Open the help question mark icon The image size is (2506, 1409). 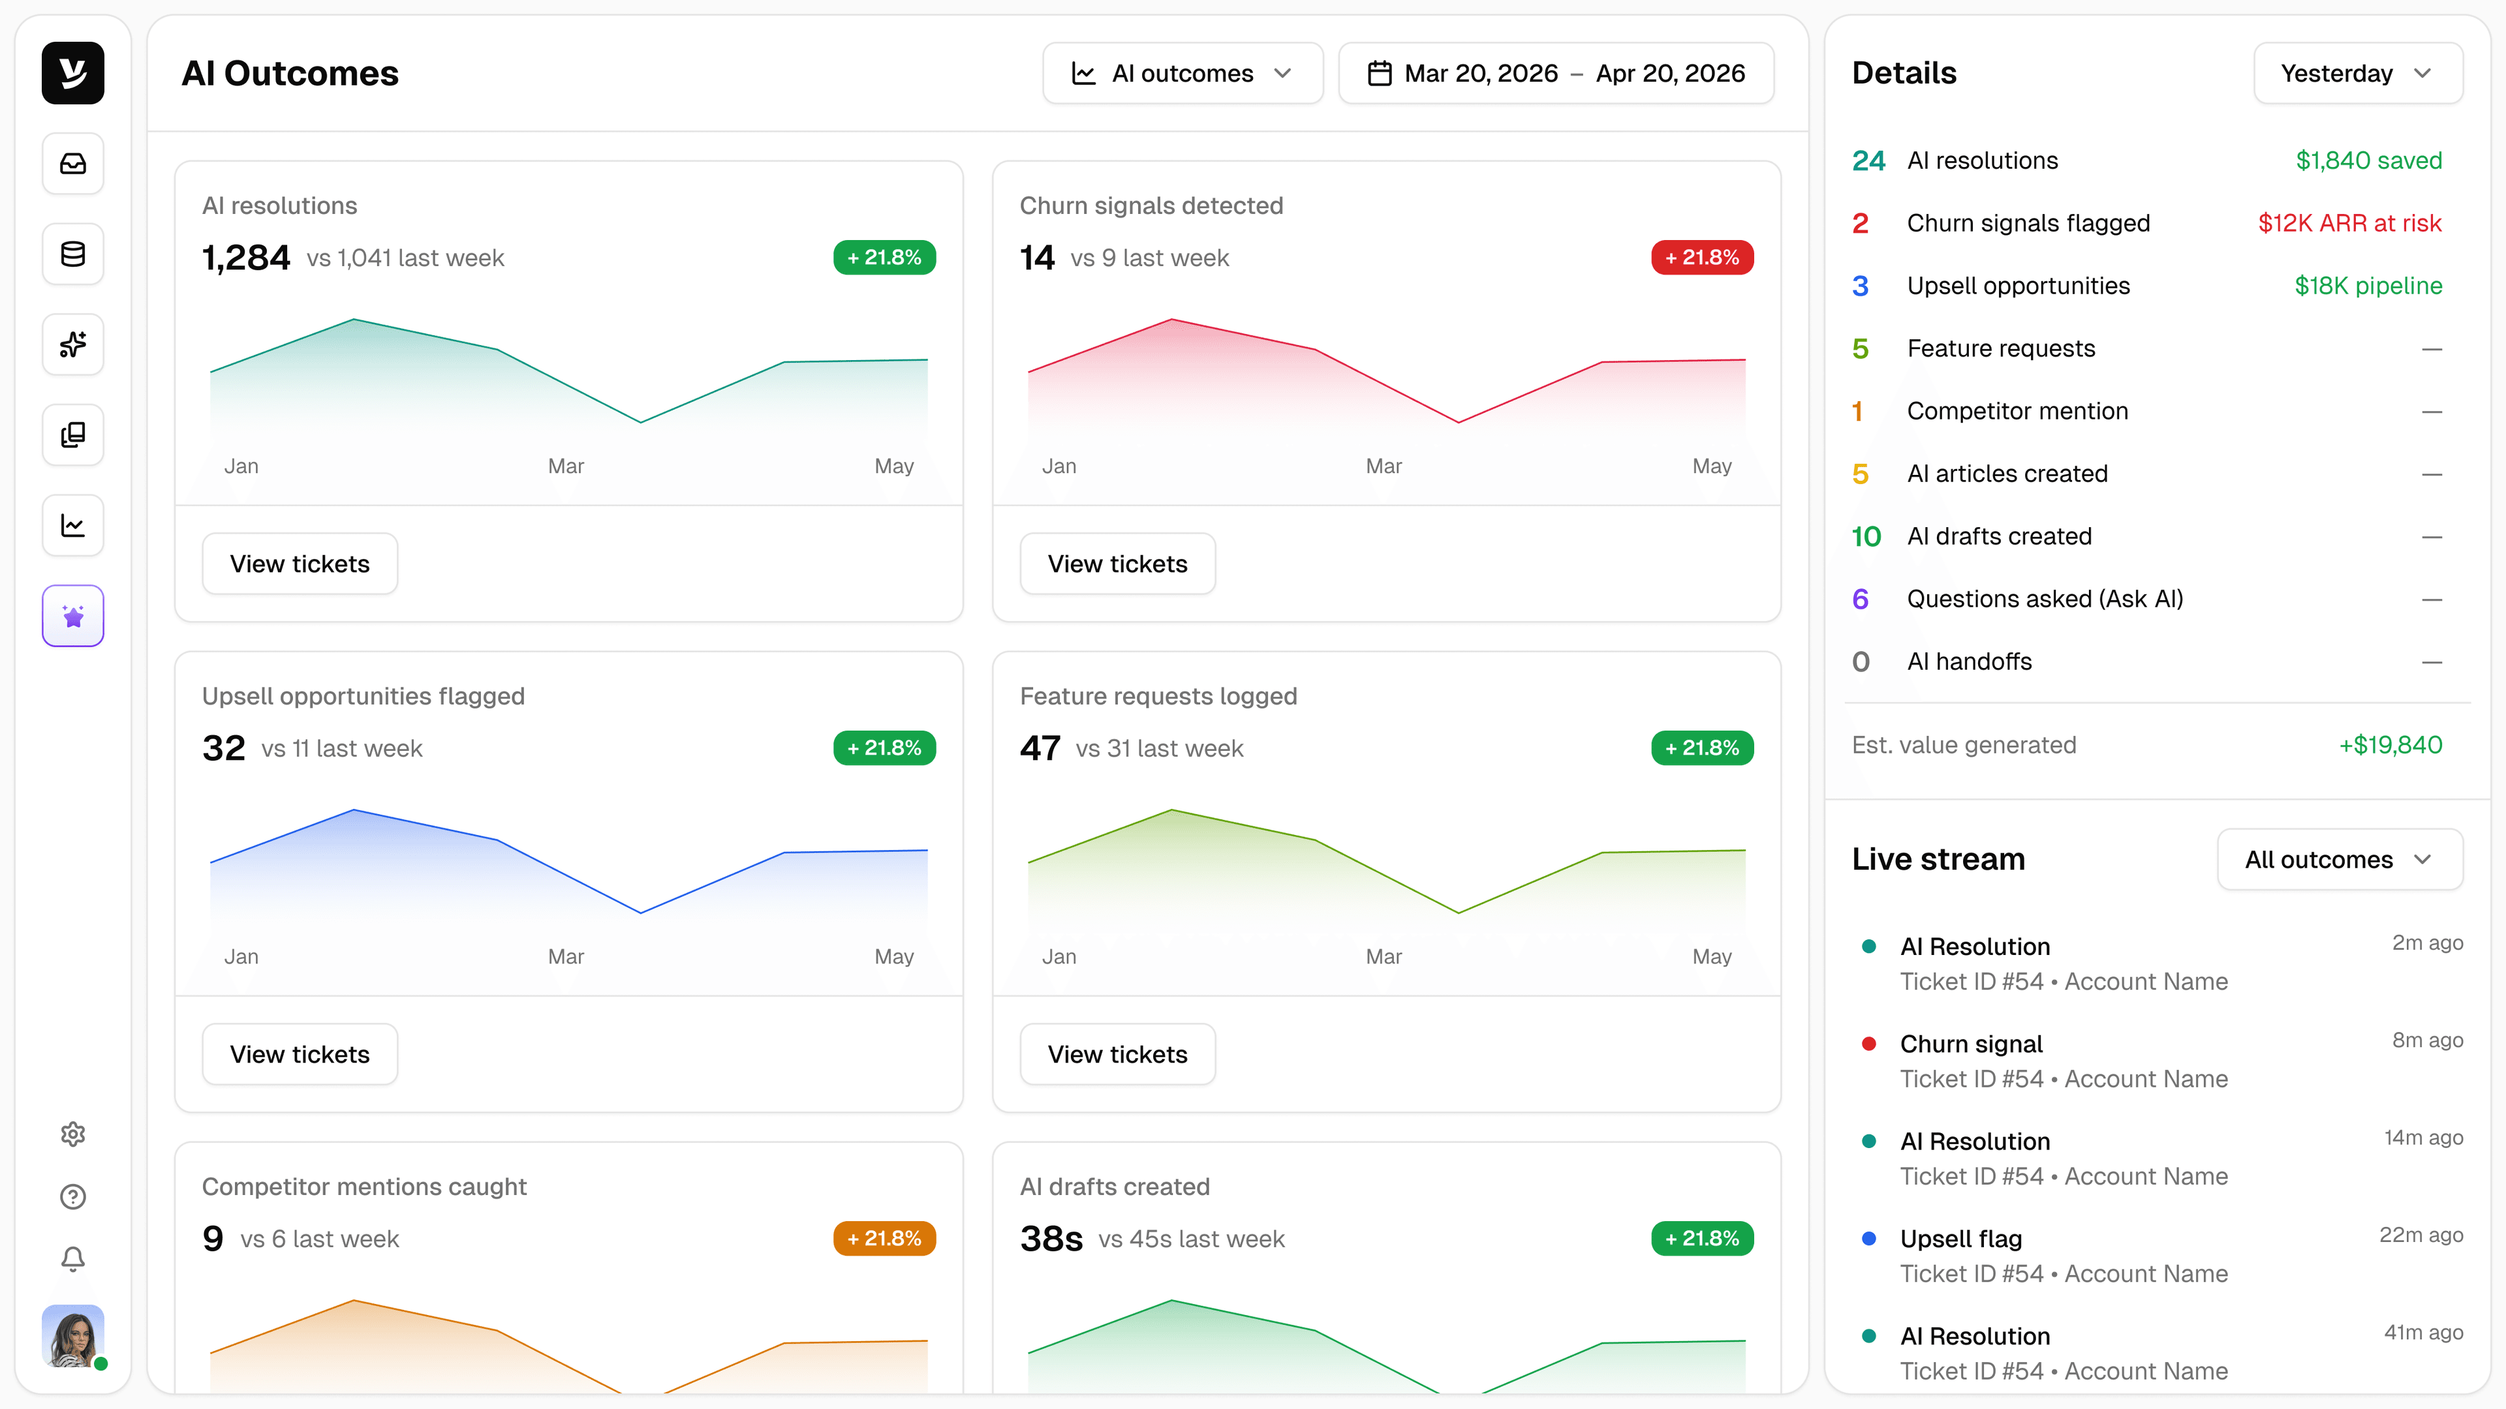click(x=73, y=1196)
